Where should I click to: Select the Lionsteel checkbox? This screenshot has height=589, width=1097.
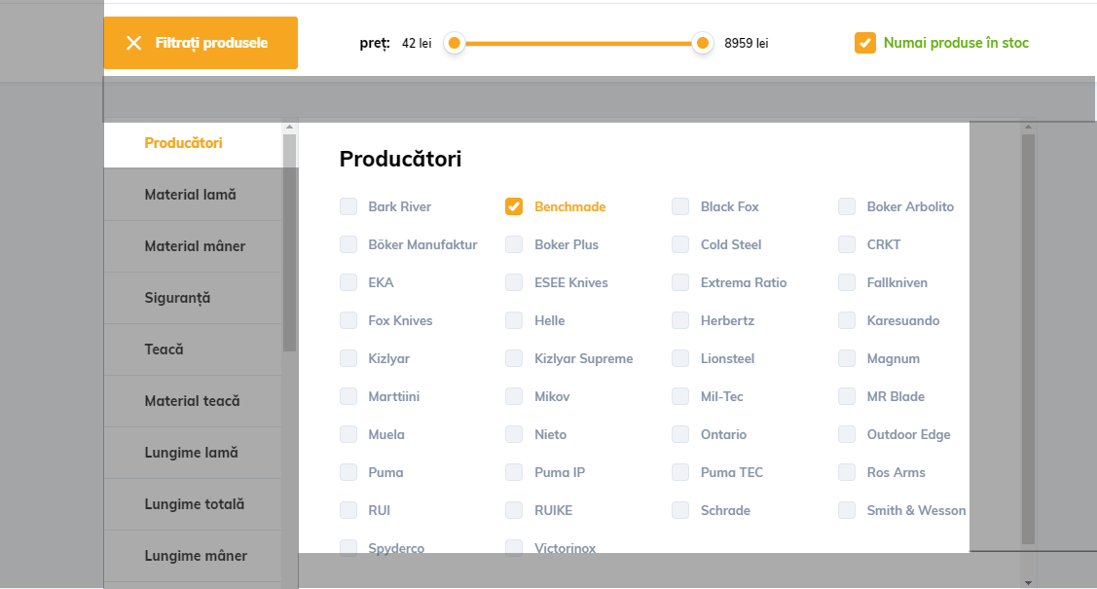tap(680, 358)
